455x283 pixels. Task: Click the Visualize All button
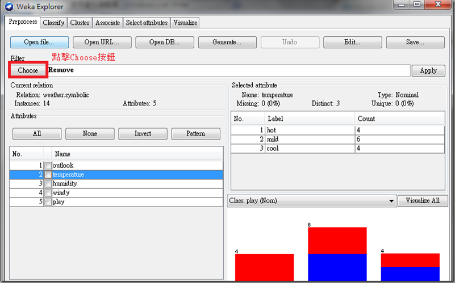[423, 201]
